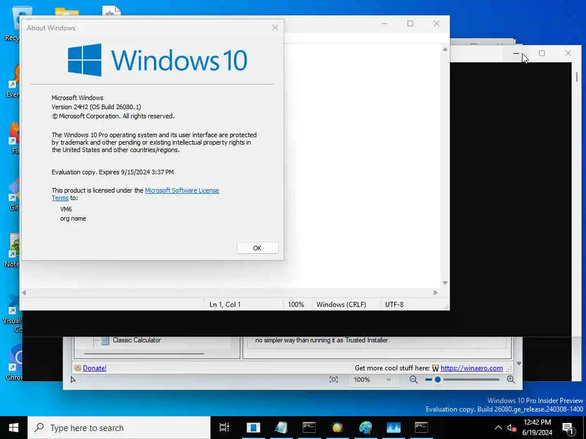The height and width of the screenshot is (439, 586).
Task: Select Classic Calculator in the tree
Action: [137, 340]
